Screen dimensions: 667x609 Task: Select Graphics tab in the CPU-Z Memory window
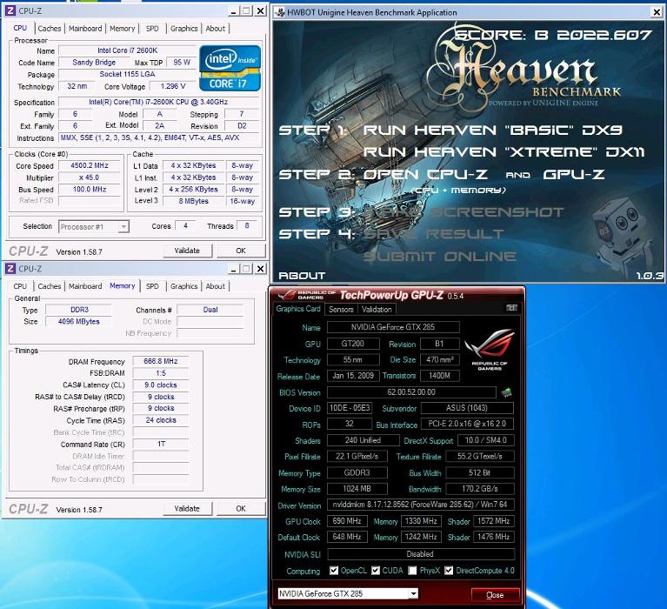pos(183,286)
